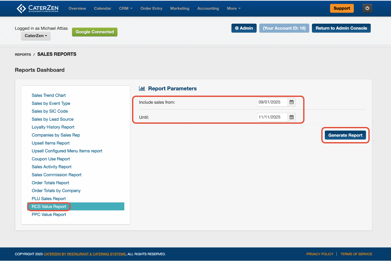Select Upsell Items Report
This screenshot has width=391, height=261.
[x=51, y=143]
